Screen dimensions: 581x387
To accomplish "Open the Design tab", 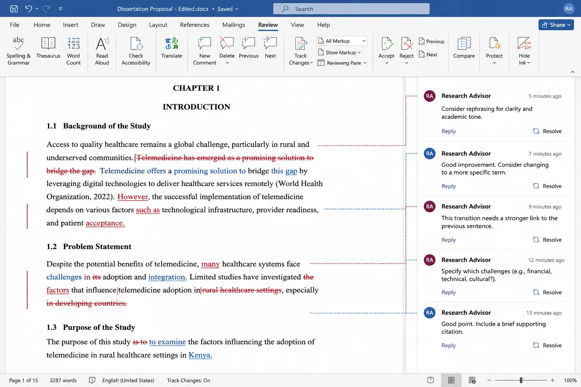I will 127,25.
